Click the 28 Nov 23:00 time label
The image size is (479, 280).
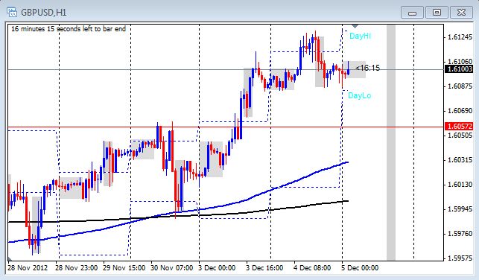point(77,268)
